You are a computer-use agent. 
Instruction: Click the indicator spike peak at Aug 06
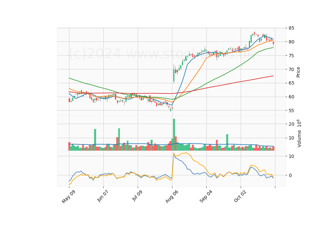tap(174, 153)
